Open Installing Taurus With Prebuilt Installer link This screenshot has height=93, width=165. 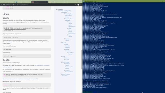tap(69, 16)
